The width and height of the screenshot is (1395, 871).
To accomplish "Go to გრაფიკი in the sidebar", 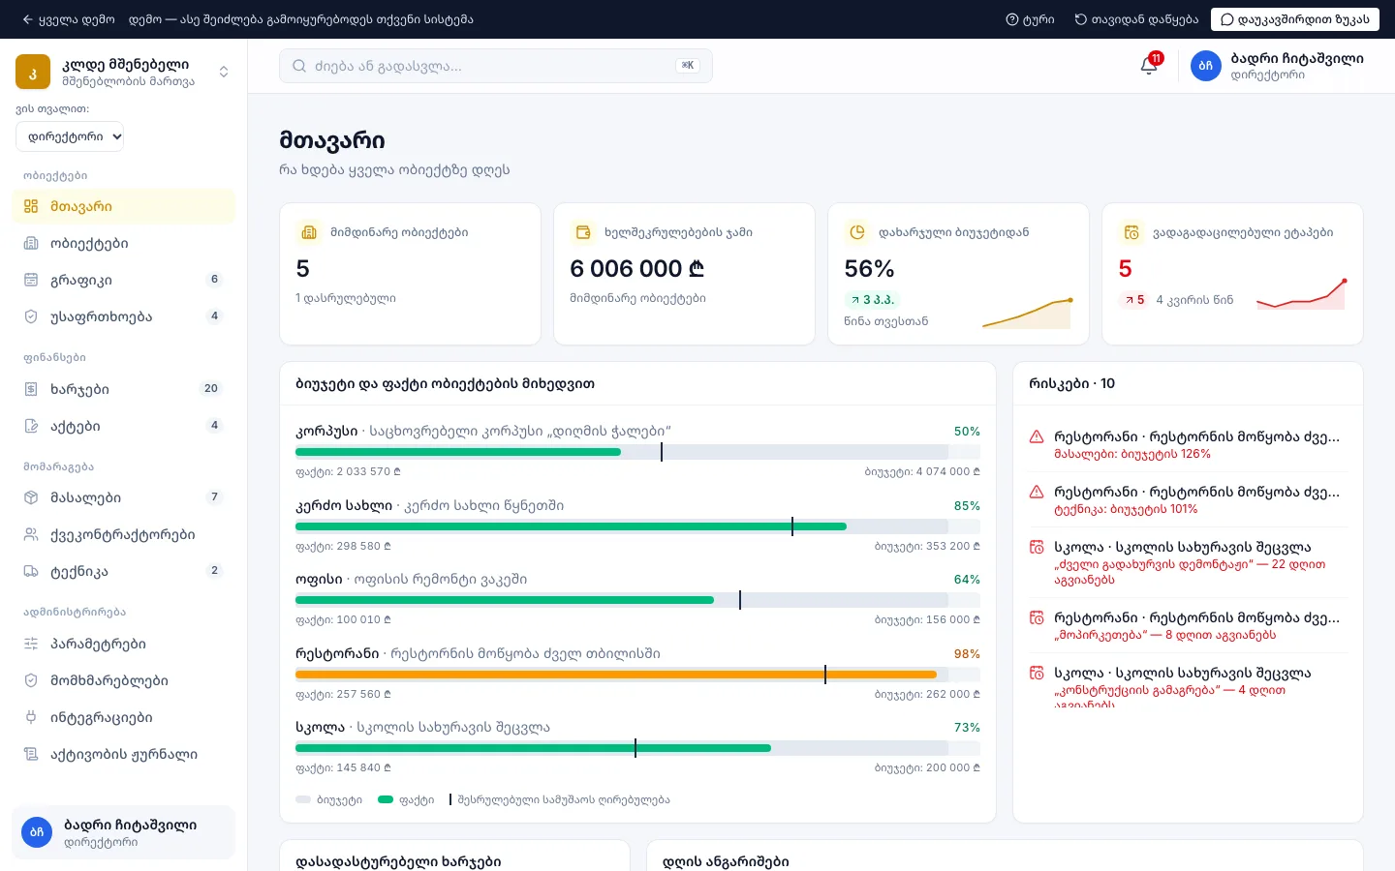I will 124,280.
